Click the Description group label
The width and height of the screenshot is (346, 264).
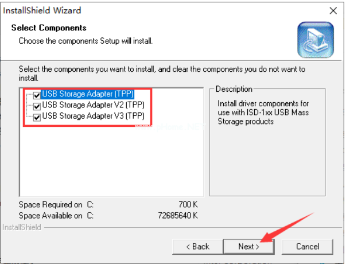(234, 90)
